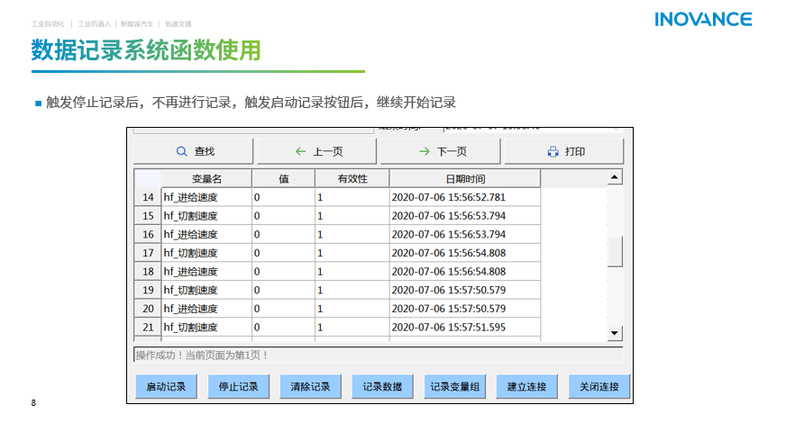The width and height of the screenshot is (786, 441).
Task: Click the 值 column header
Action: (x=284, y=179)
